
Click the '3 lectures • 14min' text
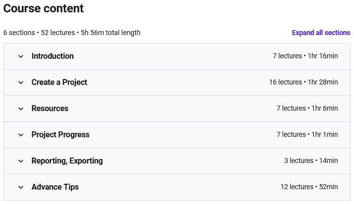tap(311, 161)
